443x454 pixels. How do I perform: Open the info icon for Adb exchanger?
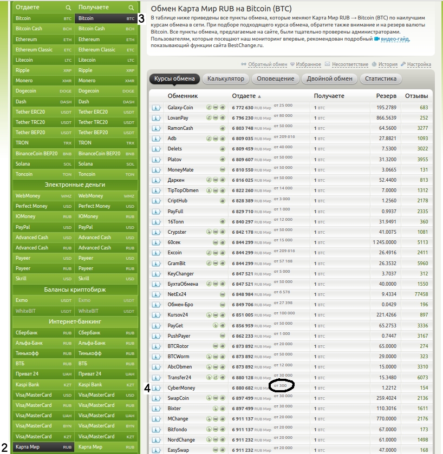tap(156, 139)
